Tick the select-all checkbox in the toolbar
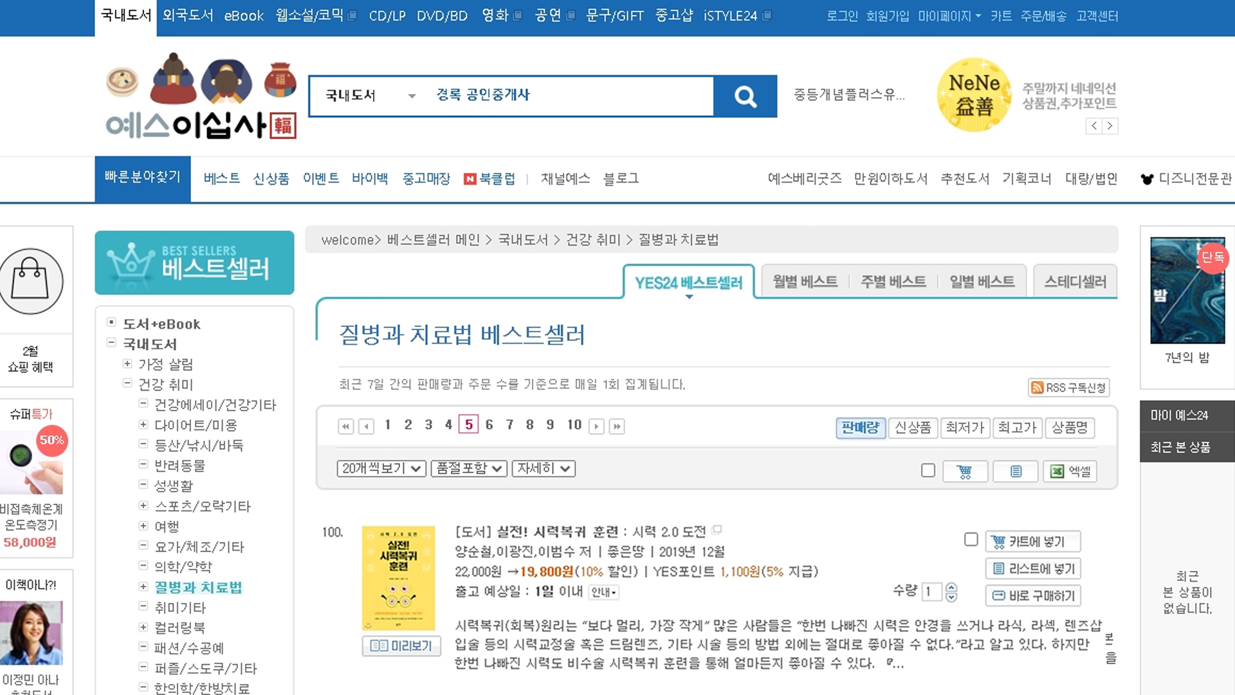 click(928, 470)
